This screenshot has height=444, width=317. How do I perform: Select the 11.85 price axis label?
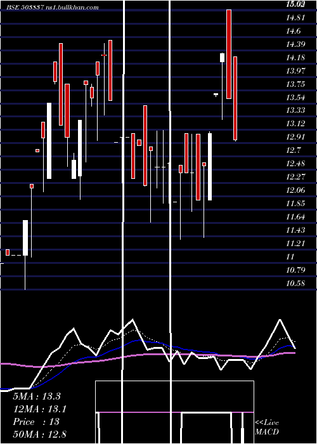pyautogui.click(x=295, y=204)
